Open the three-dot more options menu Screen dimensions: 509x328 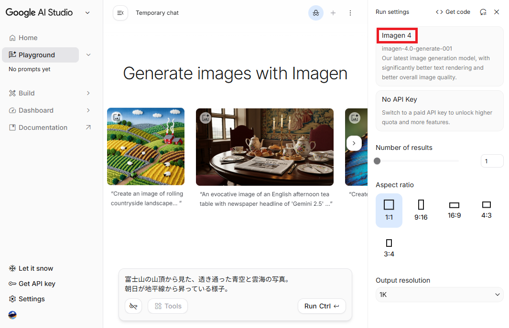click(x=350, y=13)
